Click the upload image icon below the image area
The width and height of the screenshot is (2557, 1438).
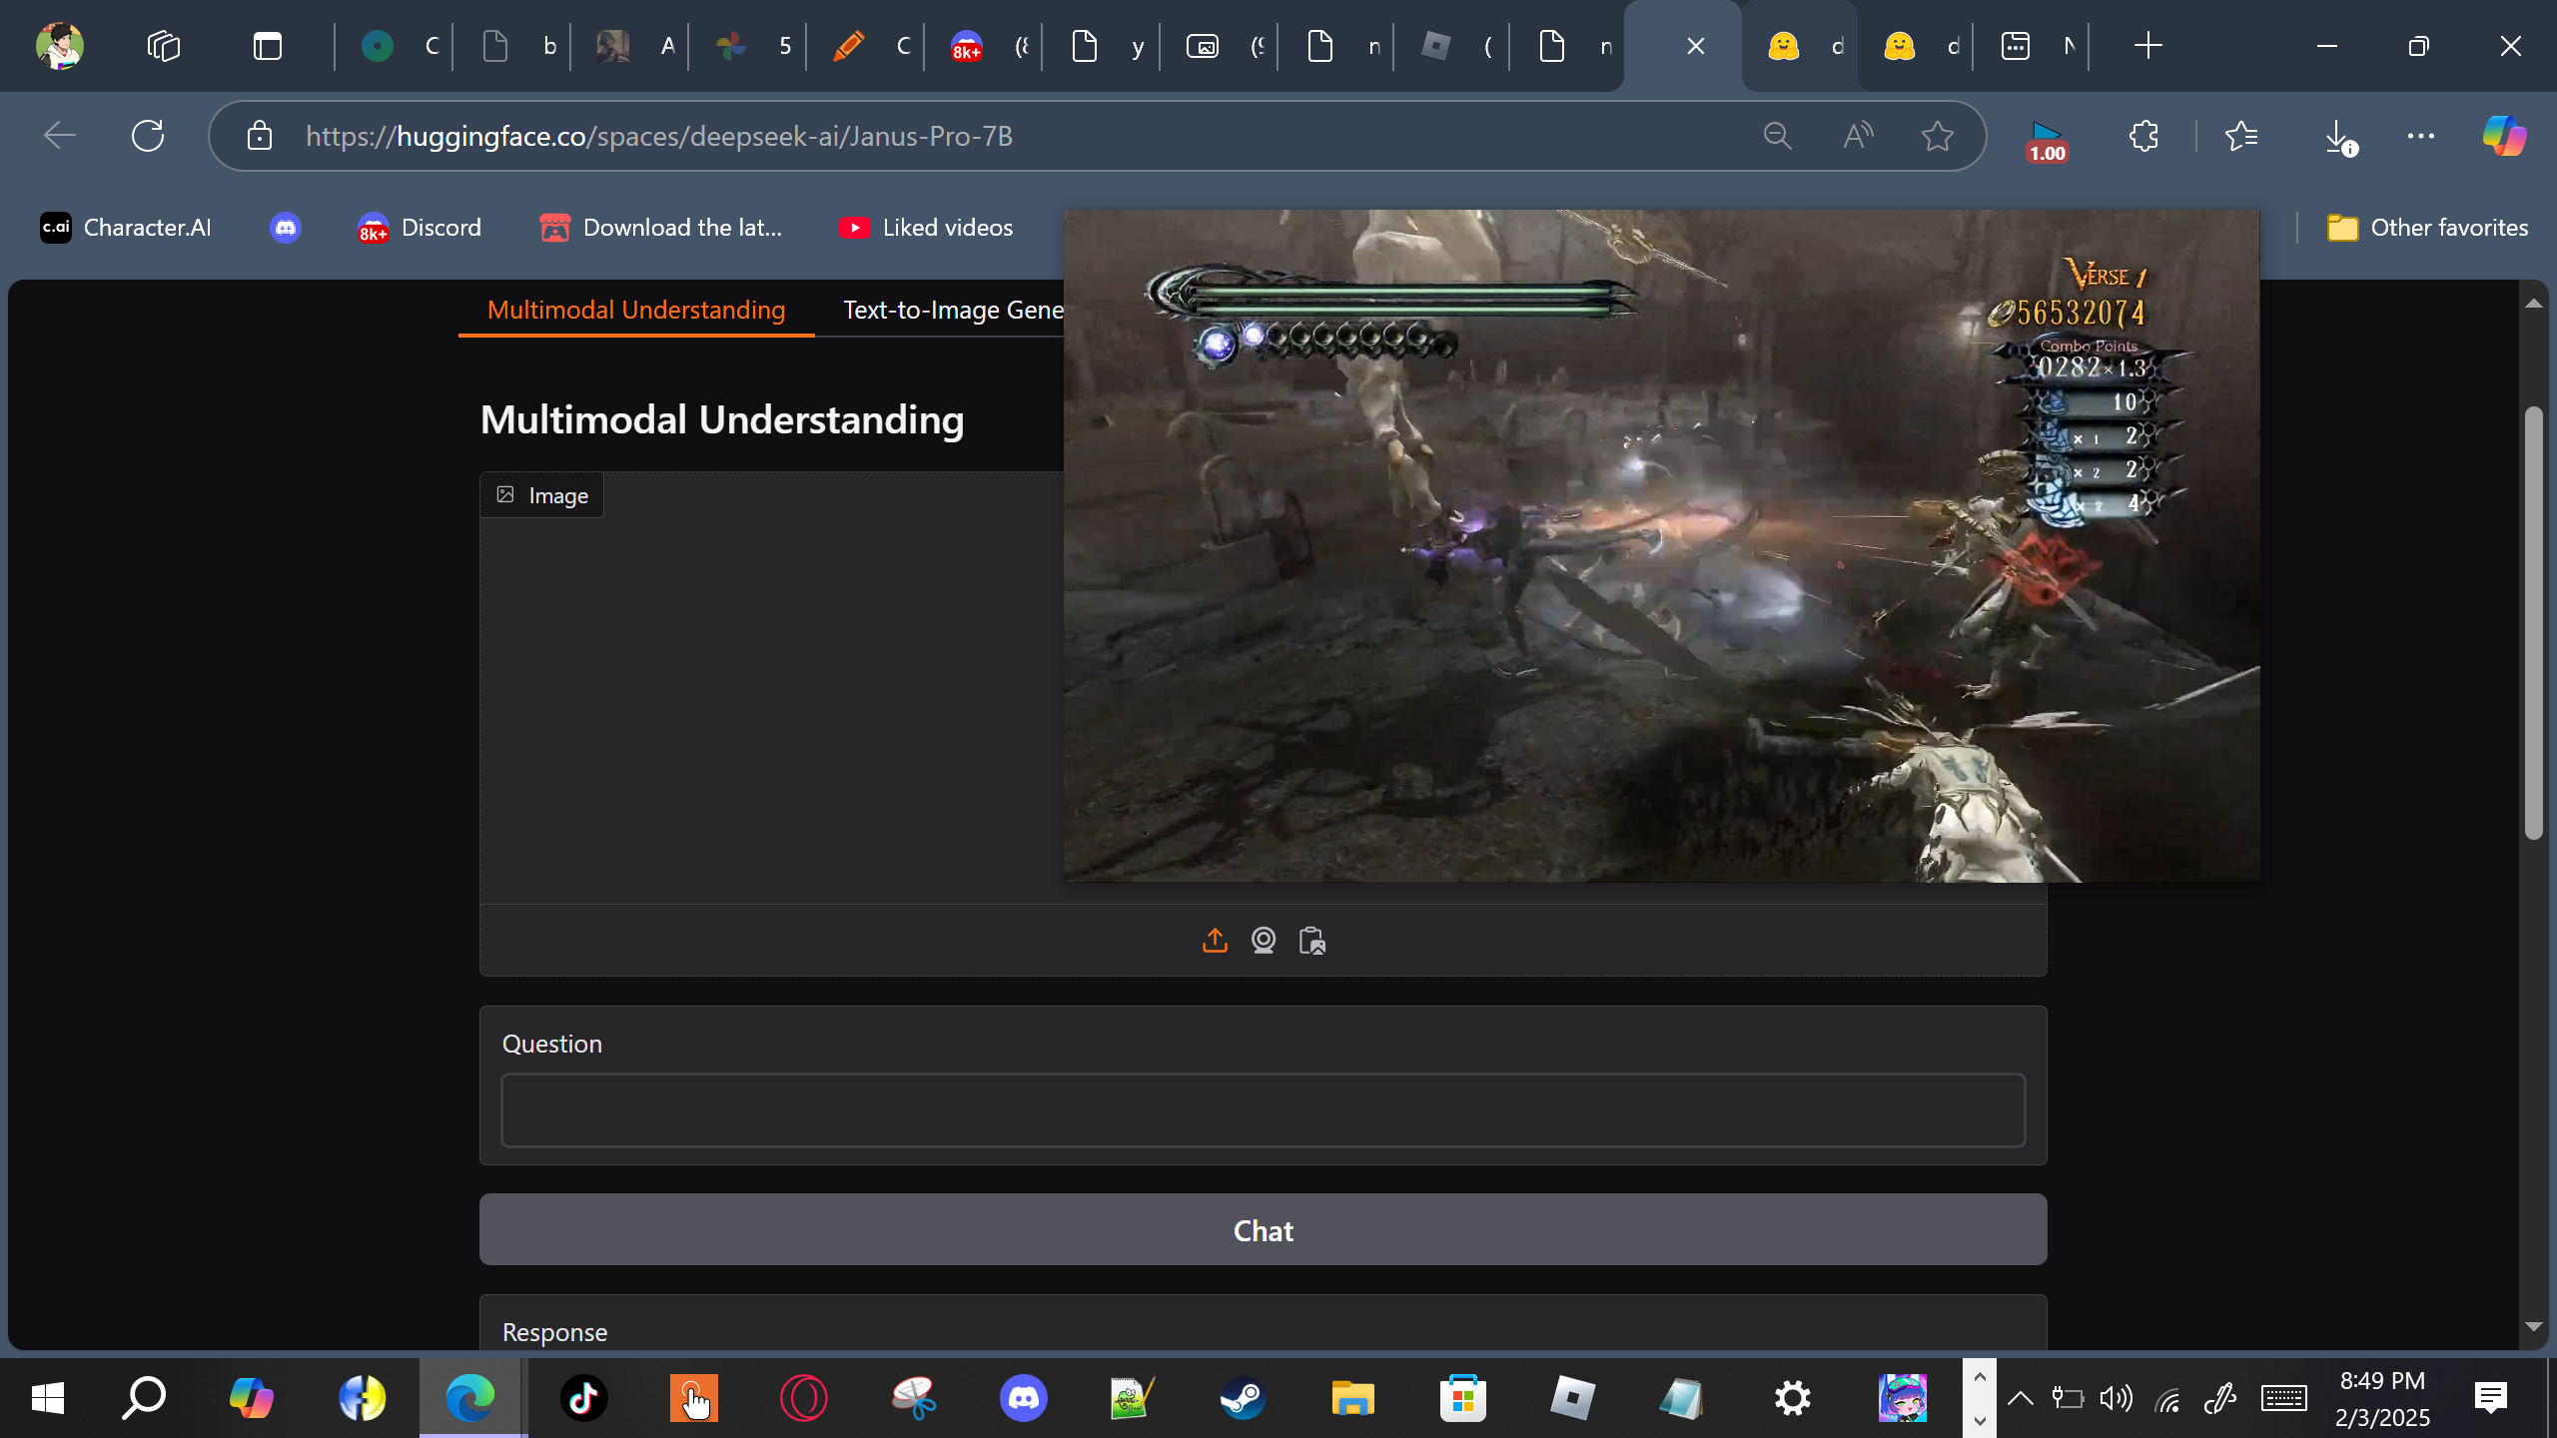tap(1215, 941)
